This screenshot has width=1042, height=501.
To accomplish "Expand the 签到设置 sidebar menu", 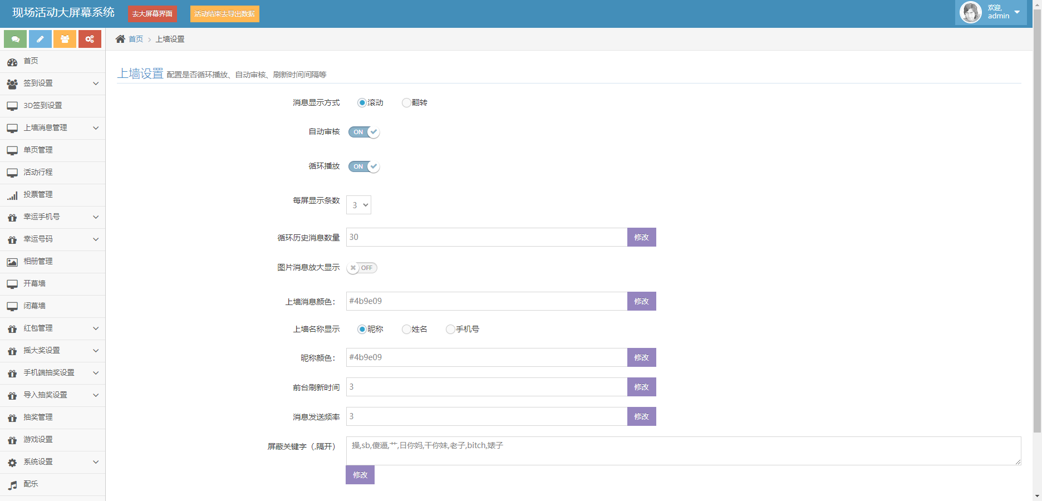I will [52, 83].
